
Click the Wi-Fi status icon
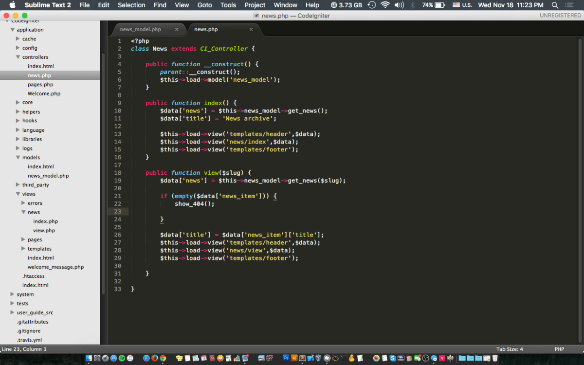tap(385, 5)
